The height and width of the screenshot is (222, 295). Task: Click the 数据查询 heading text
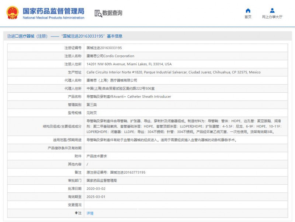coord(112,13)
